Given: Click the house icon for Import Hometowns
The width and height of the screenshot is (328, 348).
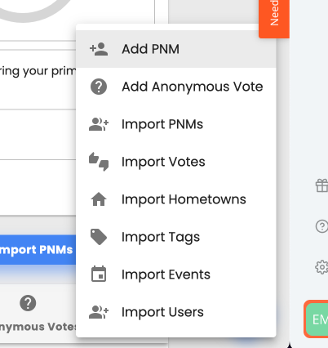Looking at the screenshot, I should (99, 199).
